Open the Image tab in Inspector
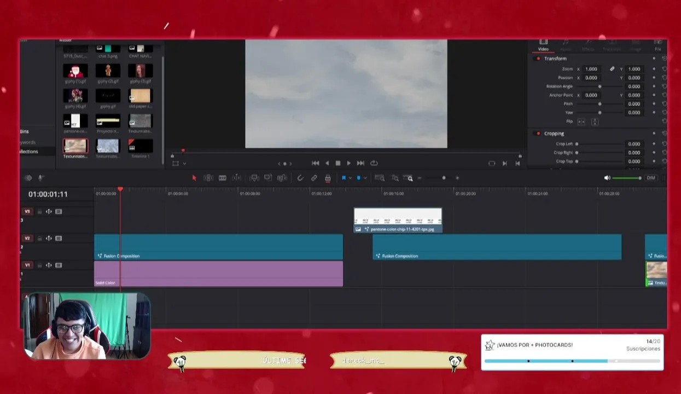 [x=635, y=45]
